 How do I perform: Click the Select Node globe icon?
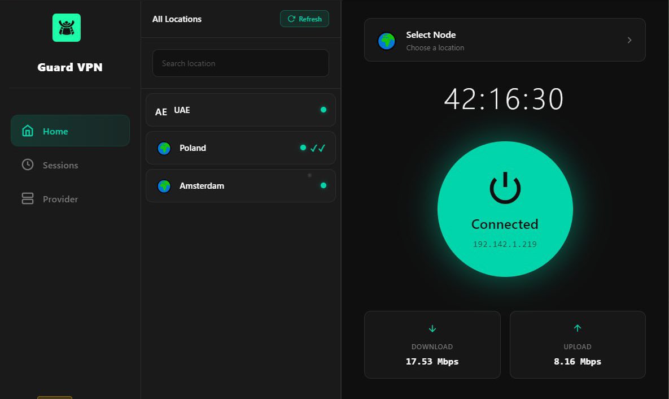387,41
